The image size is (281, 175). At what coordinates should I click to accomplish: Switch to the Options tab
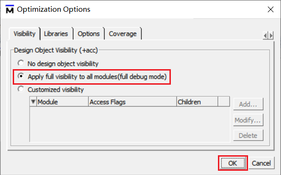click(x=88, y=34)
